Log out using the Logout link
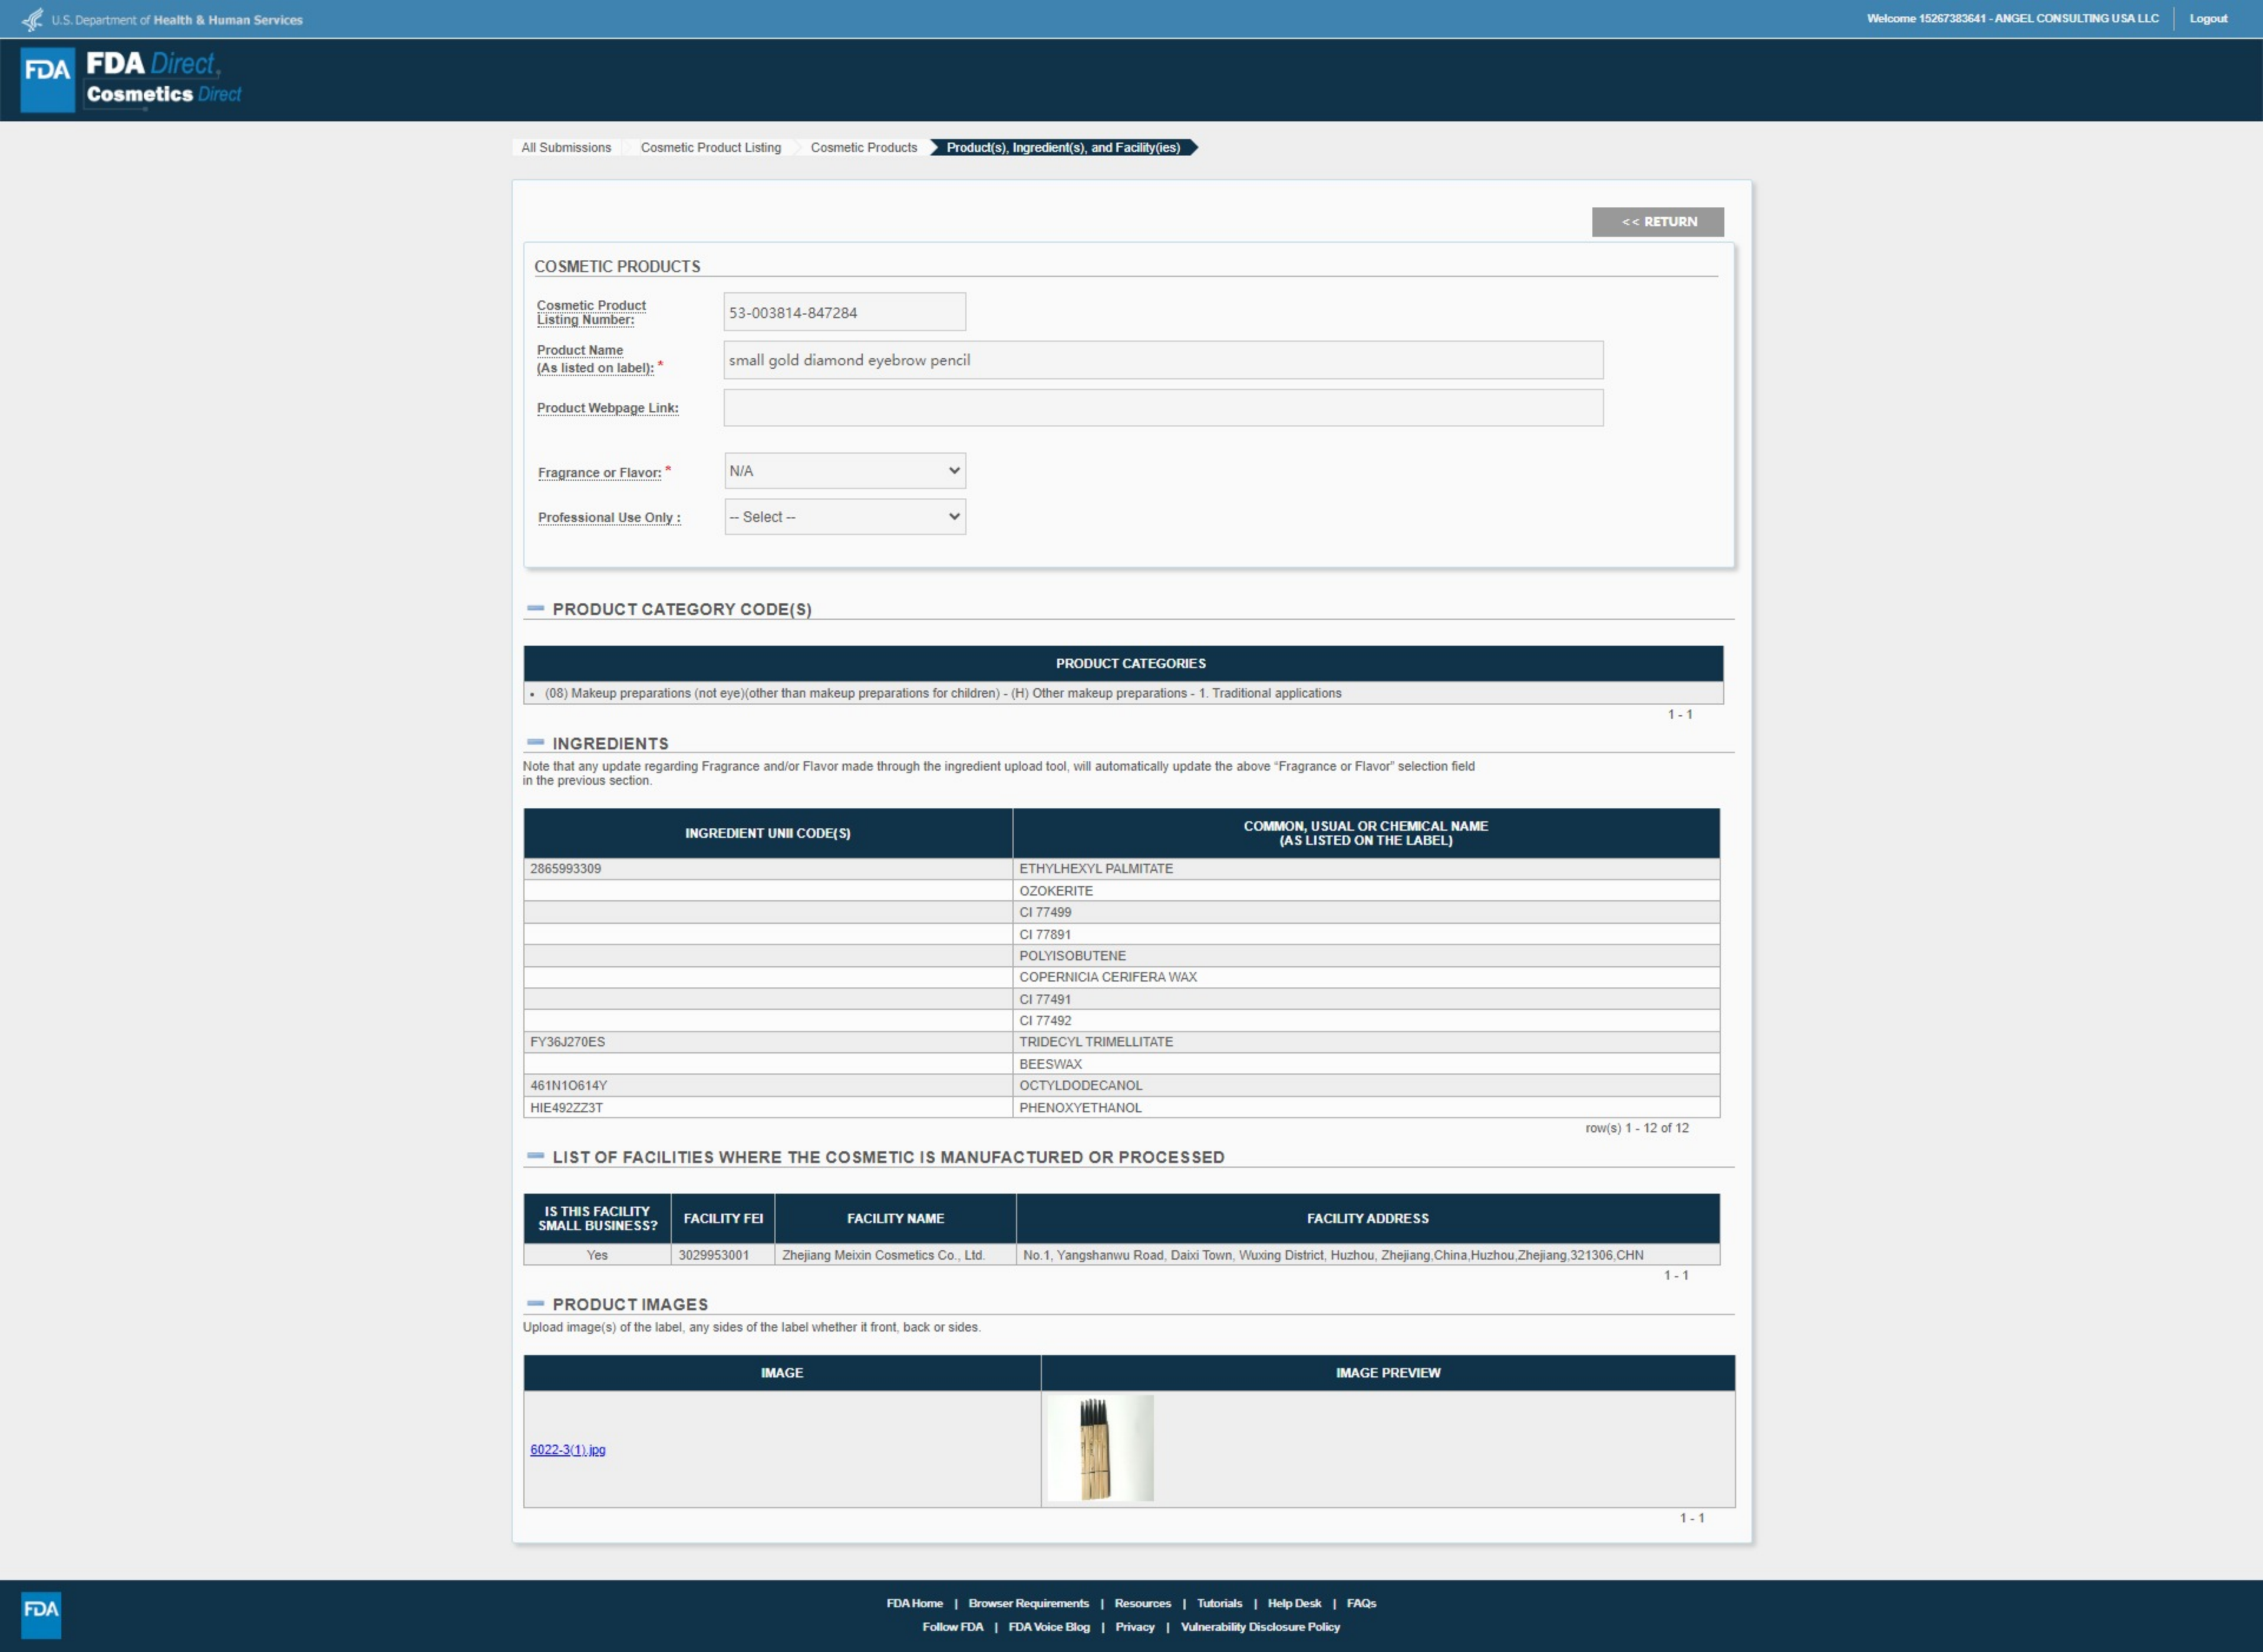 (x=2207, y=18)
